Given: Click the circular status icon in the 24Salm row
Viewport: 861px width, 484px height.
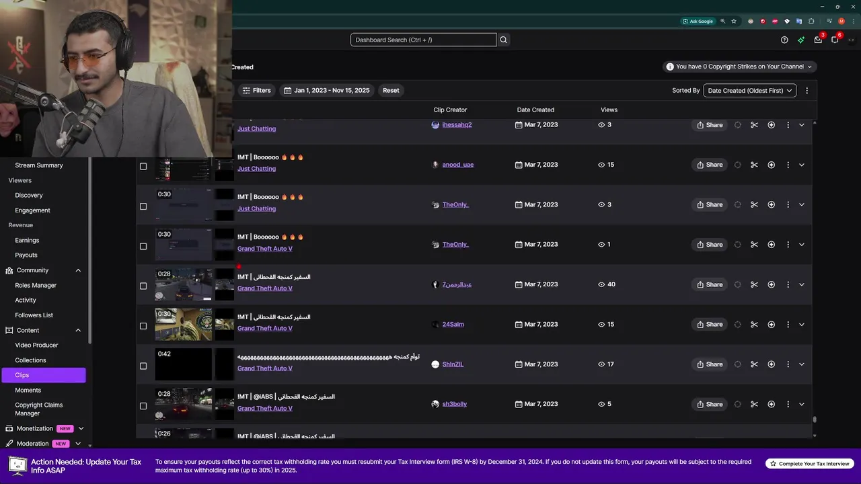Looking at the screenshot, I should 738,325.
